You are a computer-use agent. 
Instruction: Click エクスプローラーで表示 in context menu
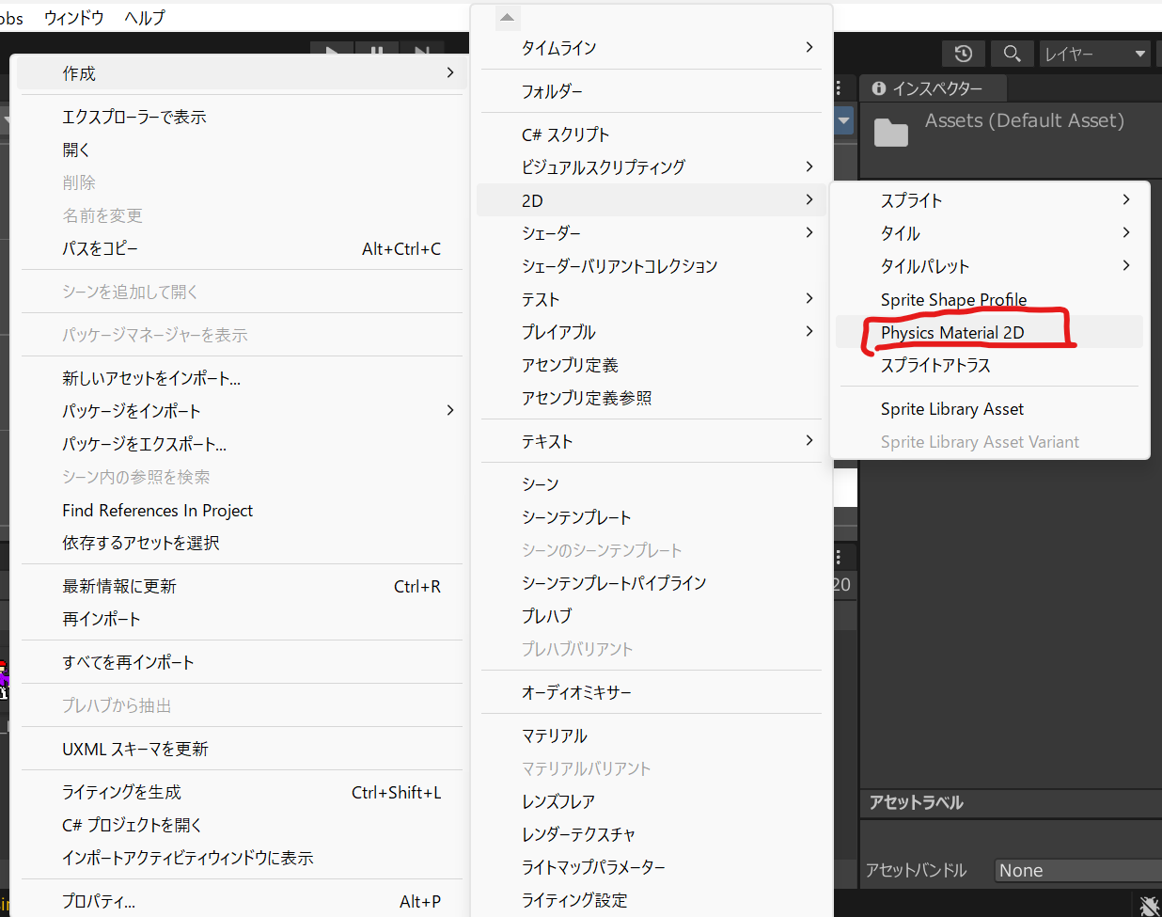pyautogui.click(x=134, y=117)
